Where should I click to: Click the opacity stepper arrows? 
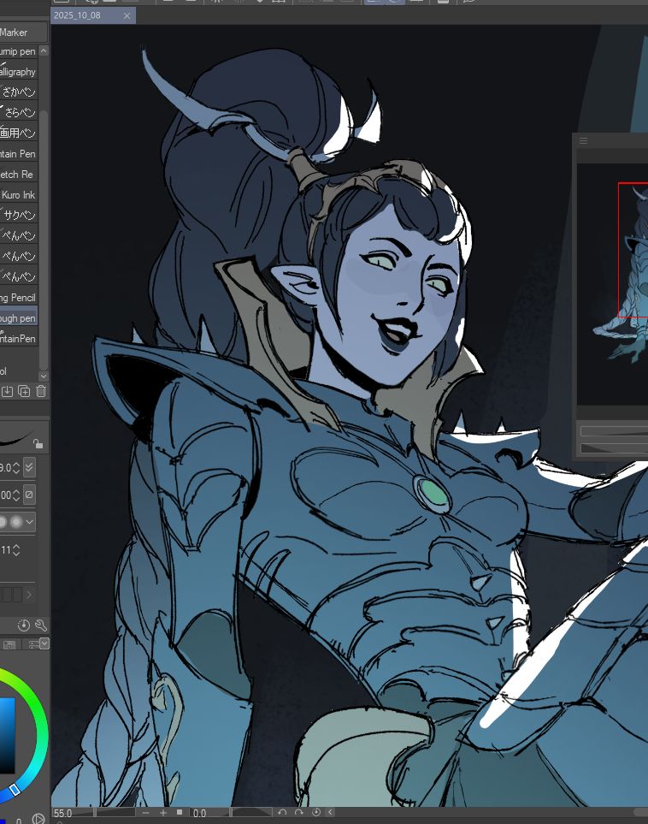click(x=16, y=495)
